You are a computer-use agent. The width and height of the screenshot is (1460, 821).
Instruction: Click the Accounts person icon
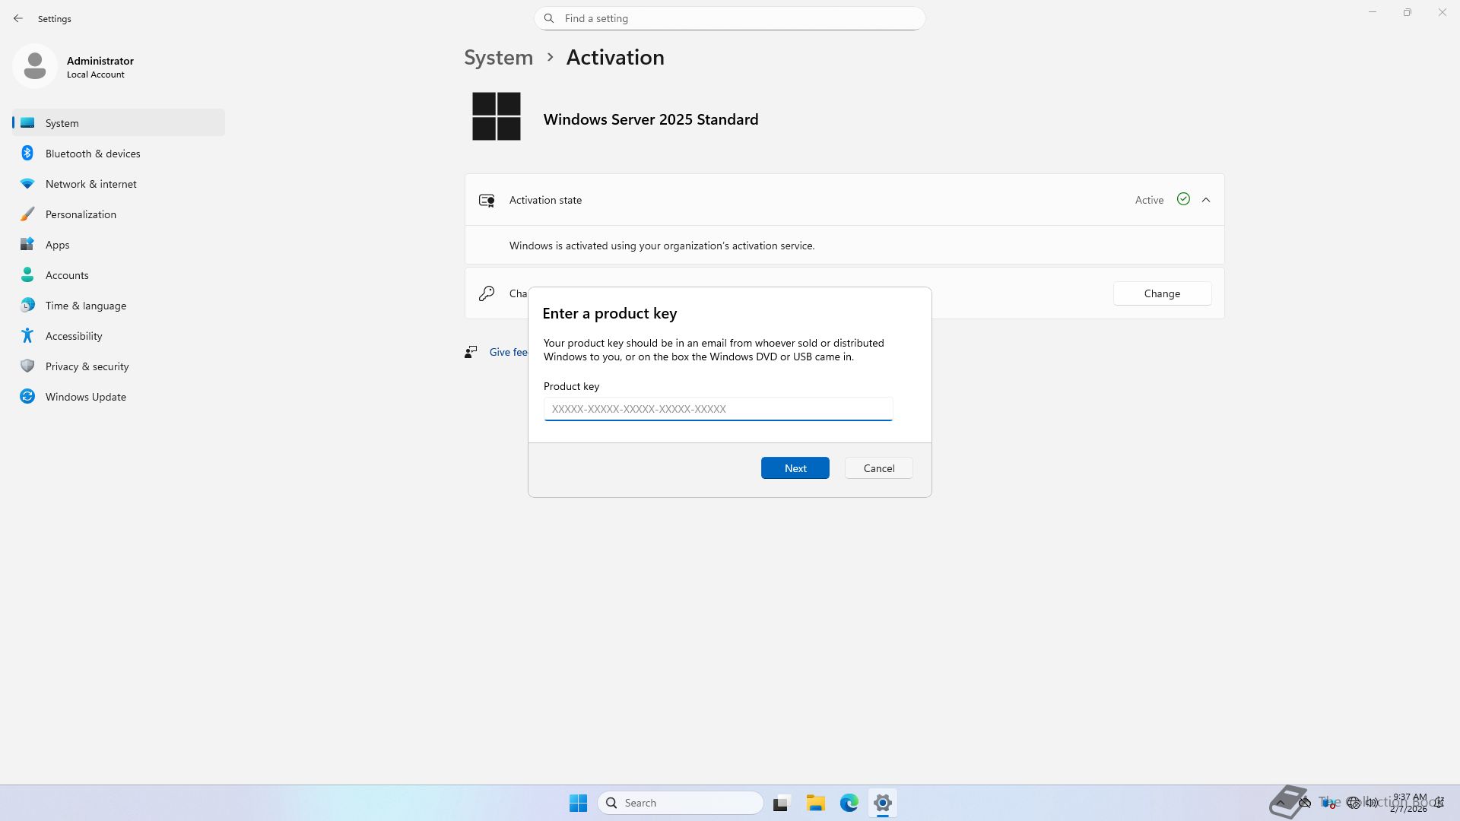point(27,275)
